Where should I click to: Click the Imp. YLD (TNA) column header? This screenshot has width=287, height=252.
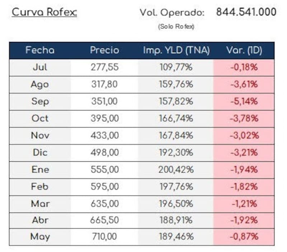[176, 50]
